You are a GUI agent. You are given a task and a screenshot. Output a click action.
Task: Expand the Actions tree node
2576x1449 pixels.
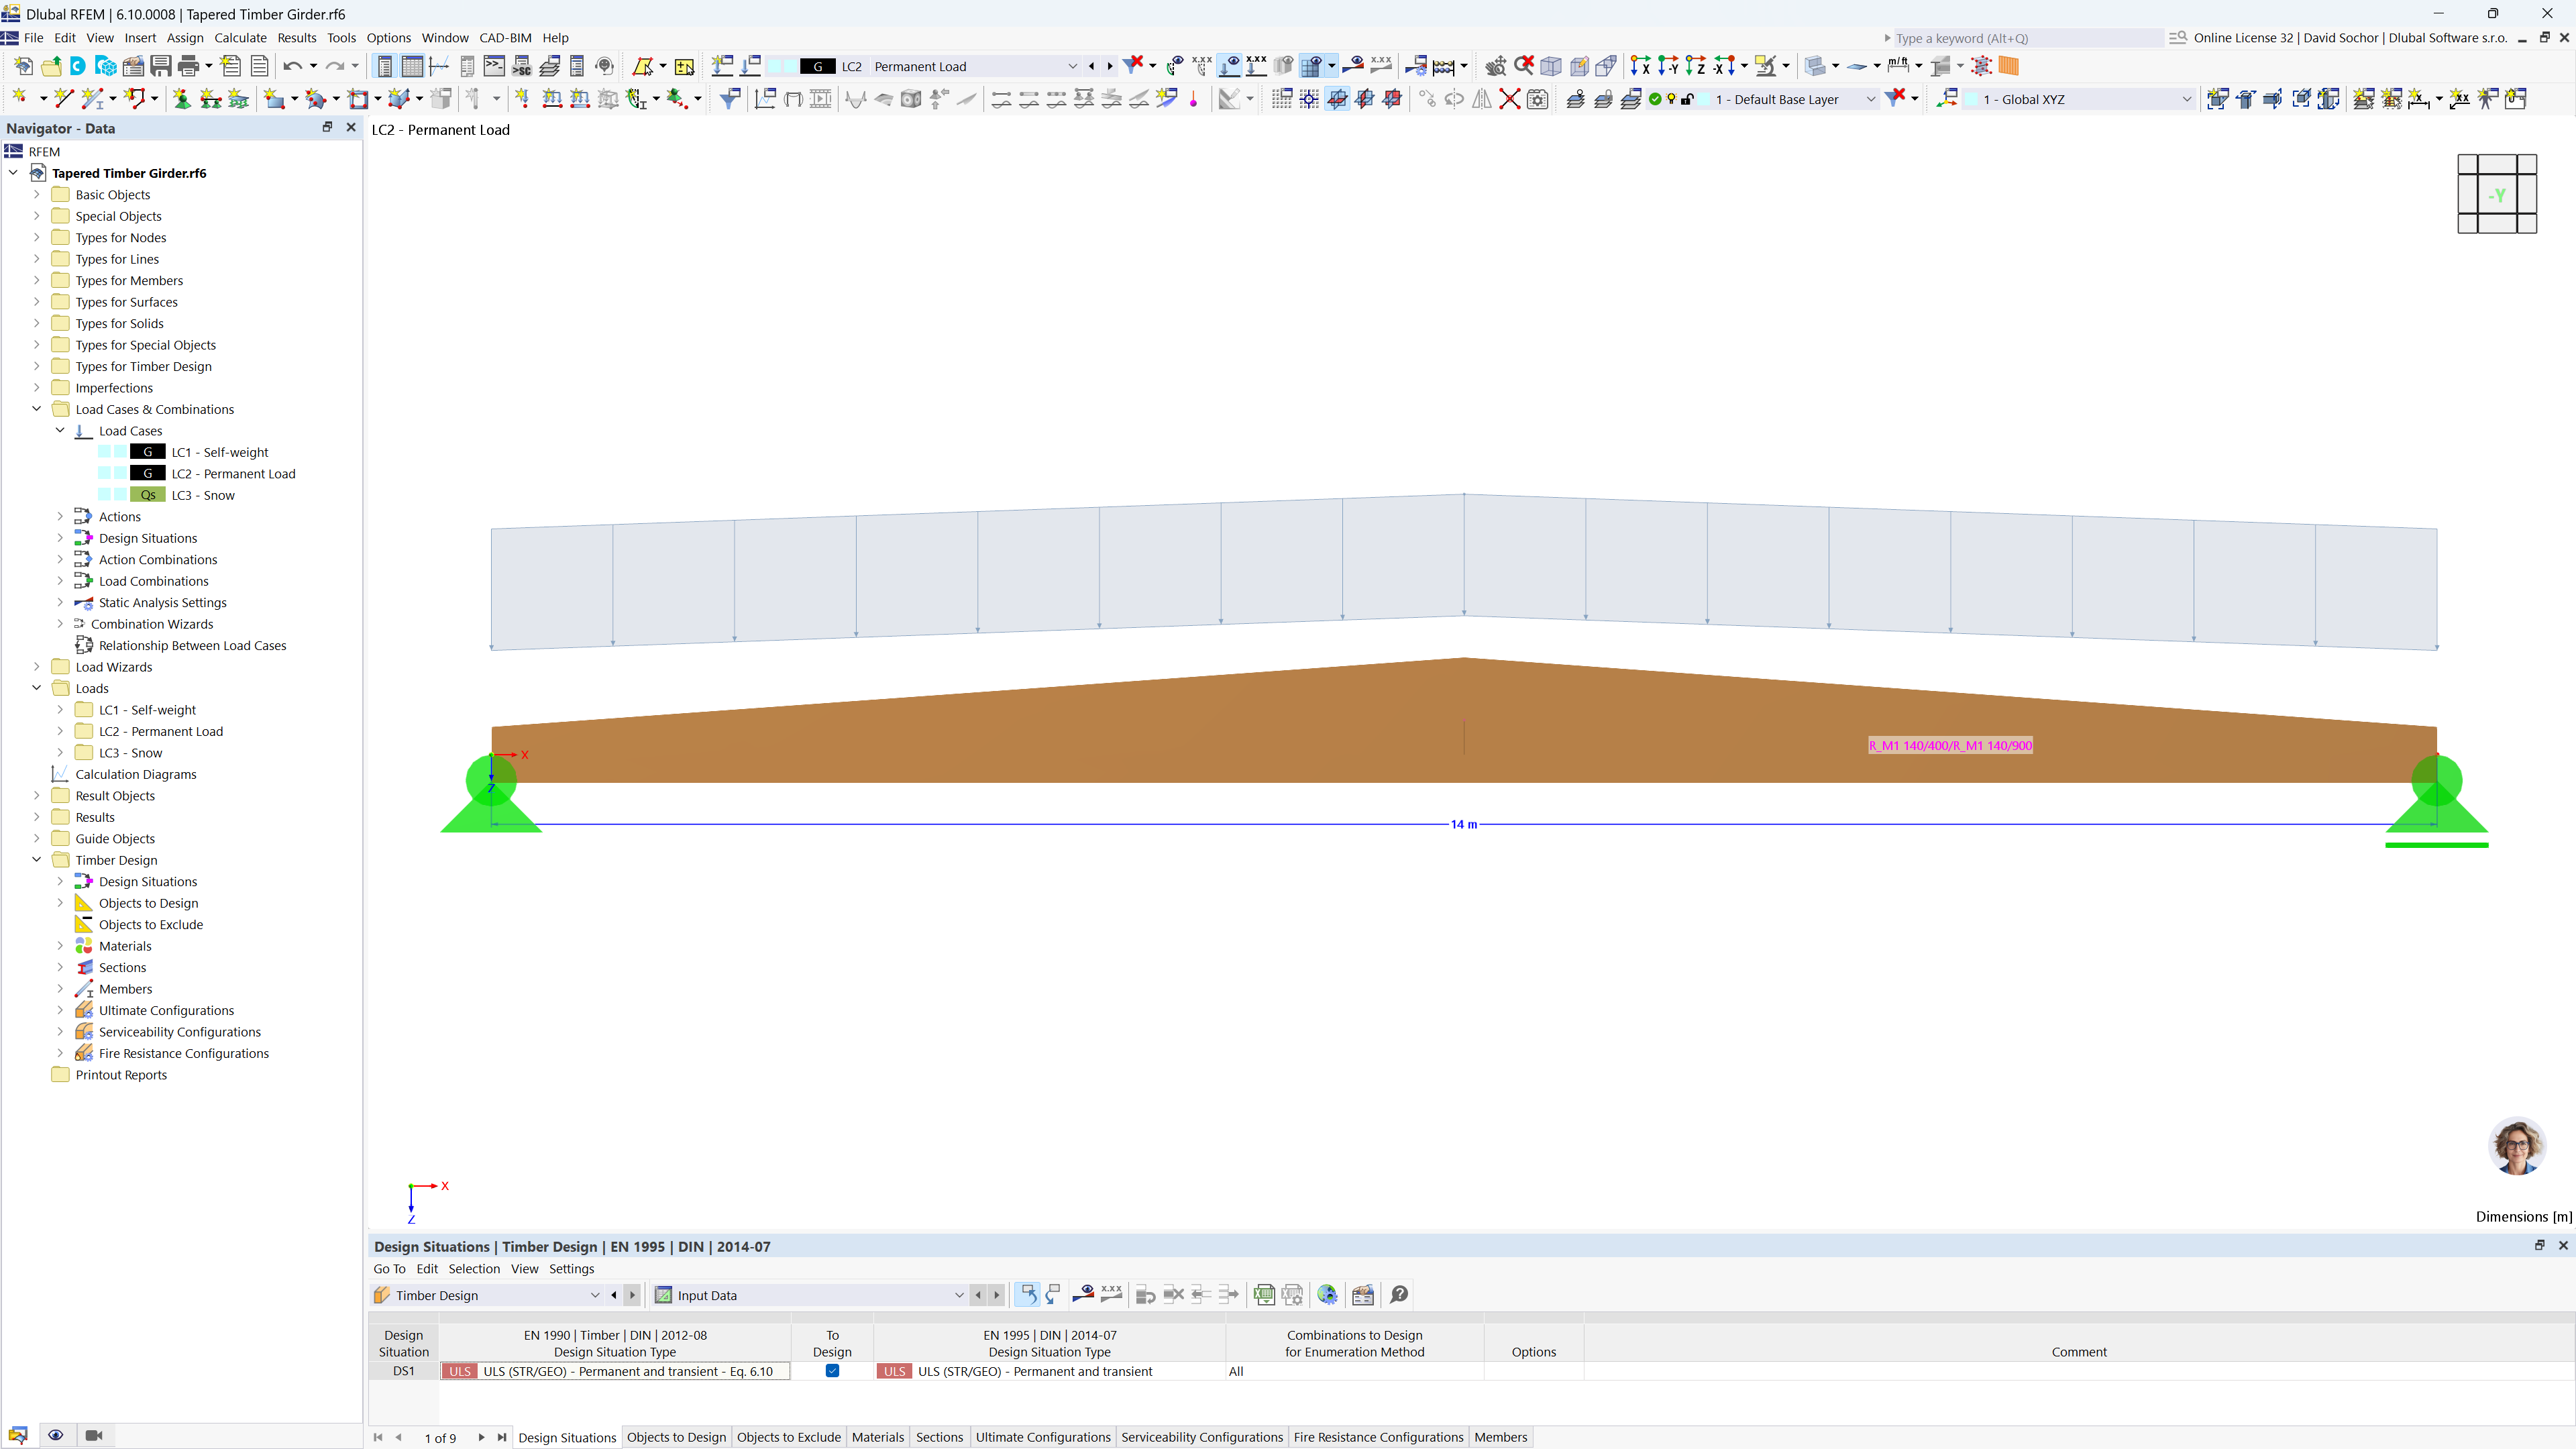60,516
